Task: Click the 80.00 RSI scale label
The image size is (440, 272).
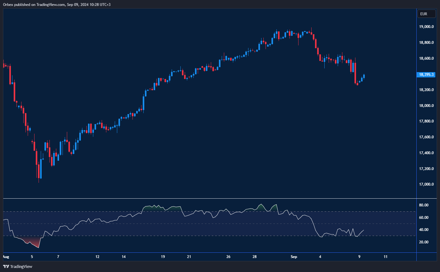Action: (x=424, y=205)
